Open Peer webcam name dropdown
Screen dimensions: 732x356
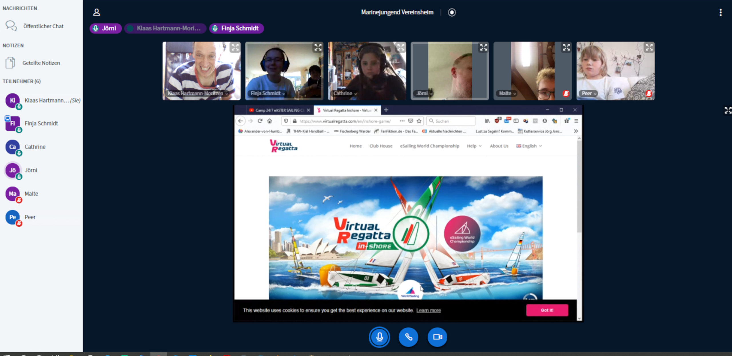click(589, 93)
